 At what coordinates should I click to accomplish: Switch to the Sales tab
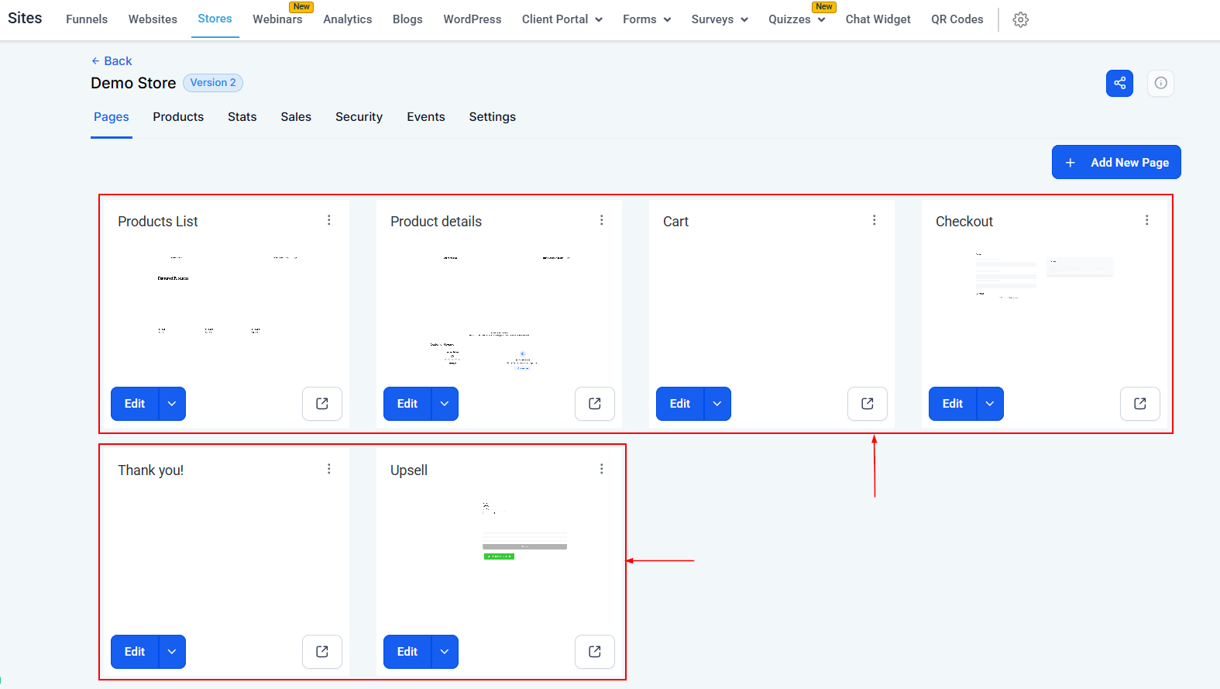[296, 117]
